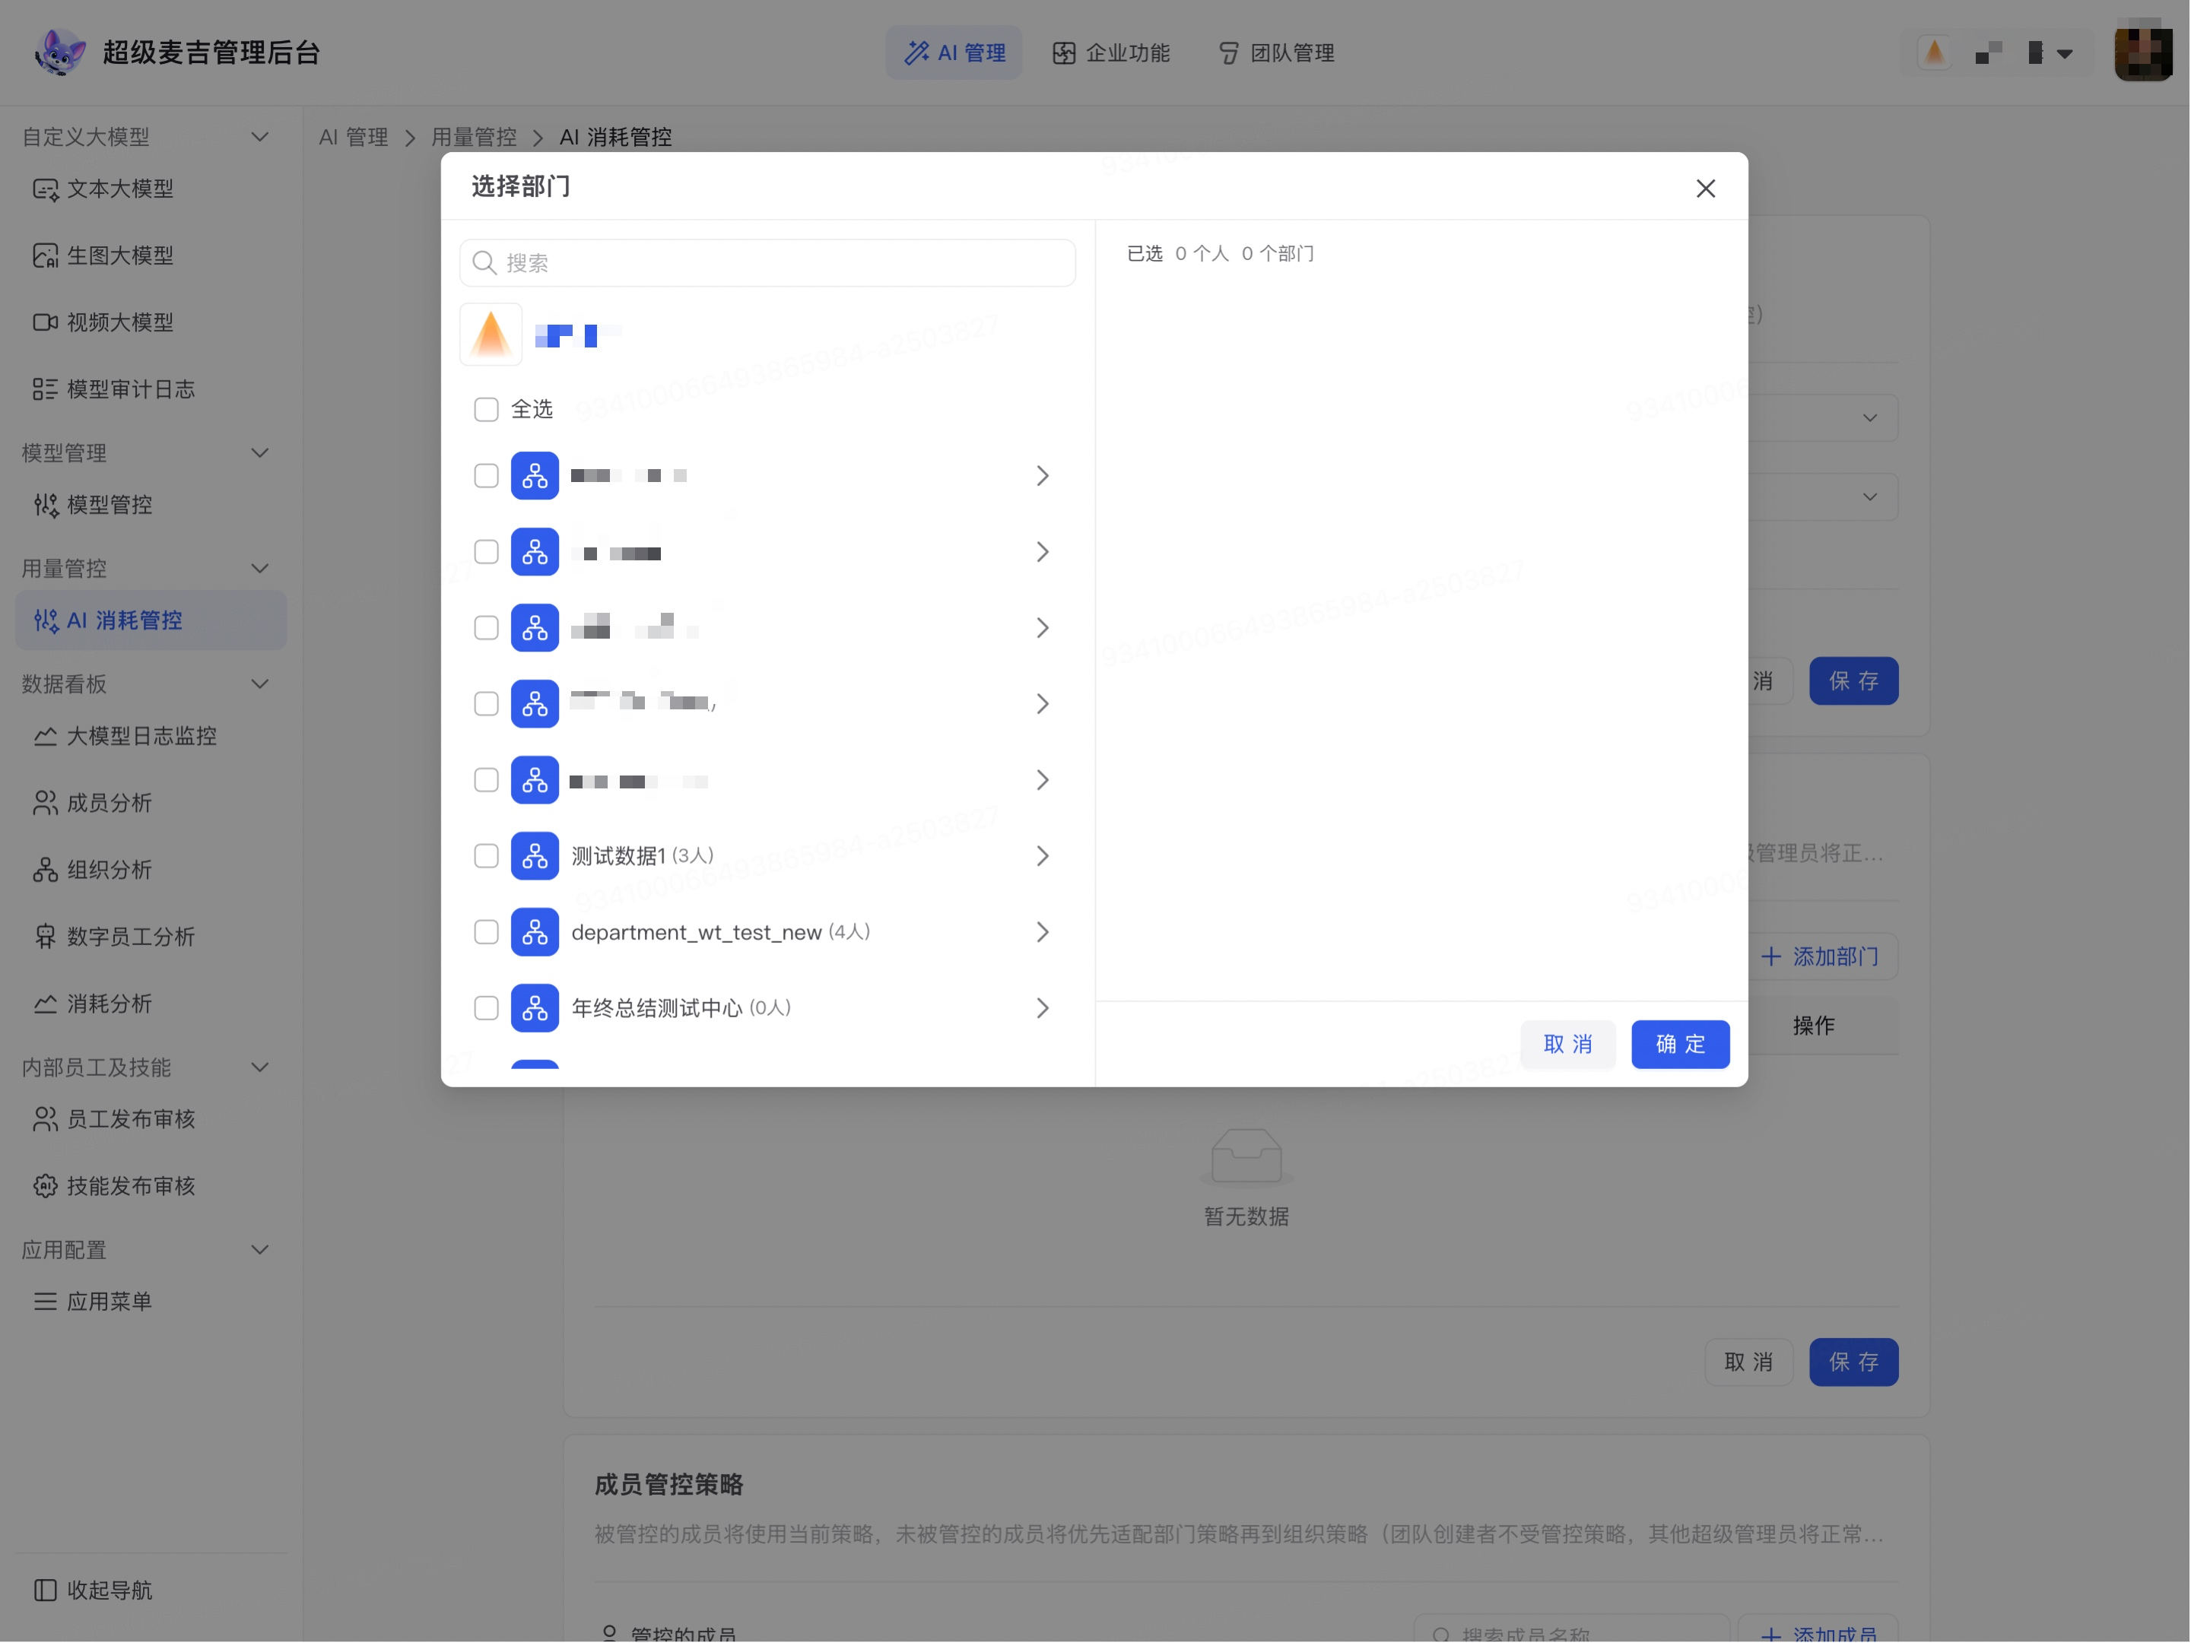Select AI 消耗管控 in the sidebar

151,621
